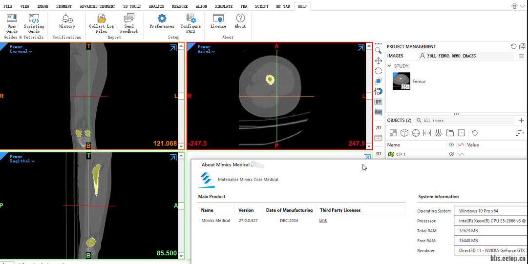Open the User Guide
This screenshot has height=264, width=528.
coord(12,23)
